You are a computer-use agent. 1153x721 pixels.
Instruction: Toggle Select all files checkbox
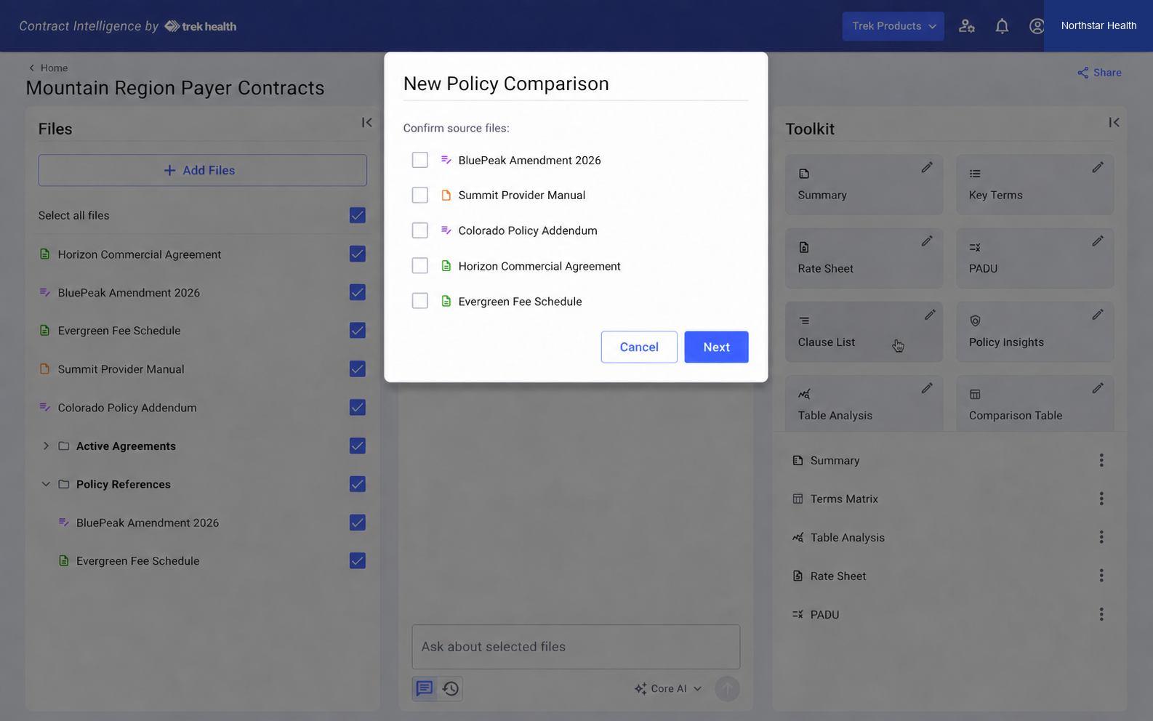358,215
